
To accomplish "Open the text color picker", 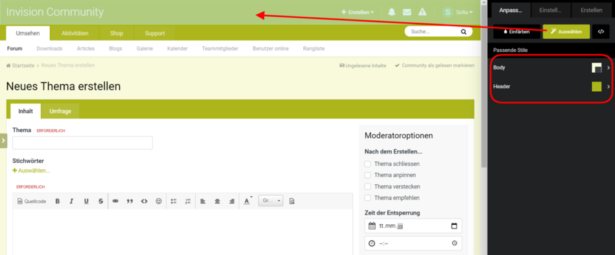I will coord(248,201).
